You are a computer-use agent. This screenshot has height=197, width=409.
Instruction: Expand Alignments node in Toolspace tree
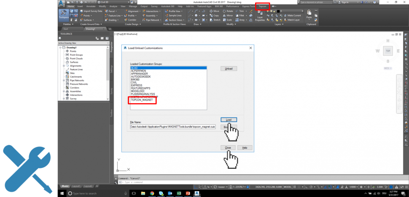[x=64, y=66]
